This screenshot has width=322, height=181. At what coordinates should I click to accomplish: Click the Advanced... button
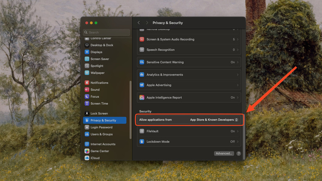click(224, 153)
